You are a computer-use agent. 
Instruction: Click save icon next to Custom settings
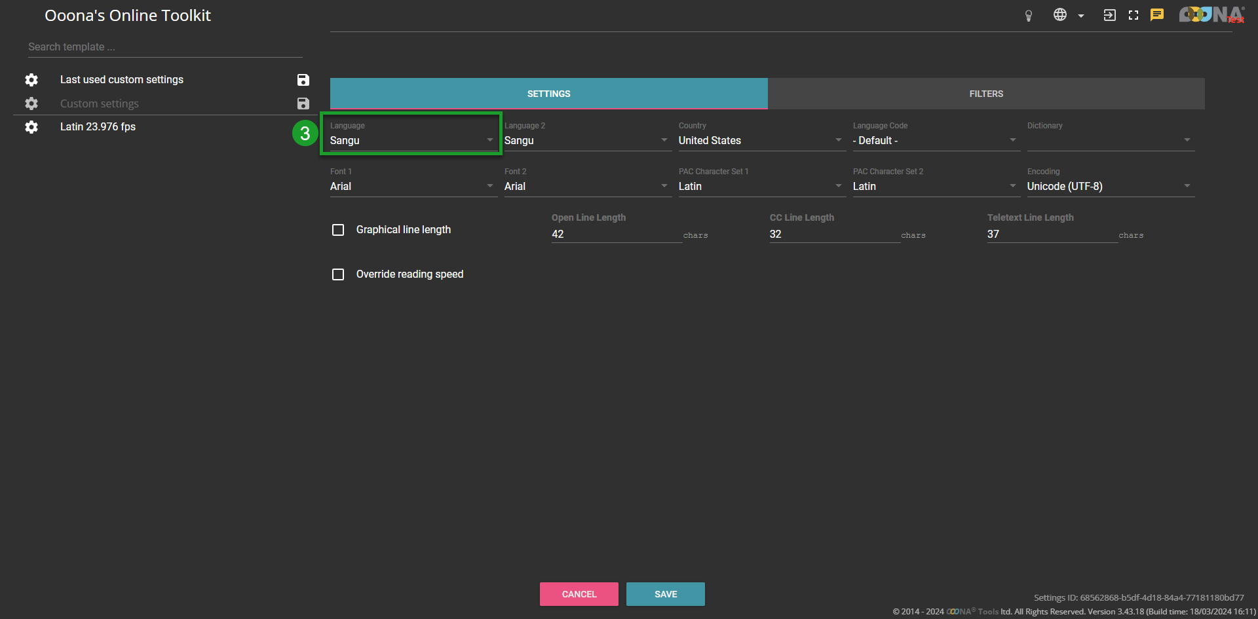click(x=303, y=103)
